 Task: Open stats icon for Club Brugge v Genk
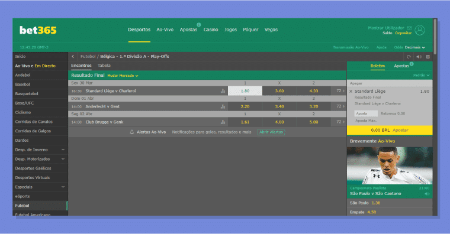click(x=223, y=122)
